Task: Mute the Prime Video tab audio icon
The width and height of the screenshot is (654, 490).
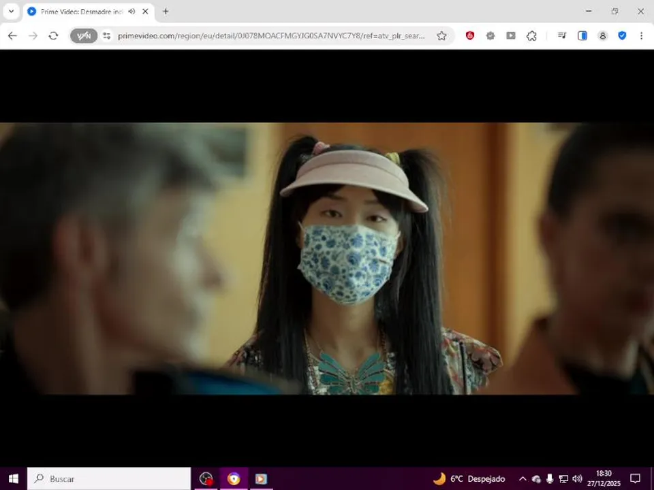Action: [x=131, y=12]
